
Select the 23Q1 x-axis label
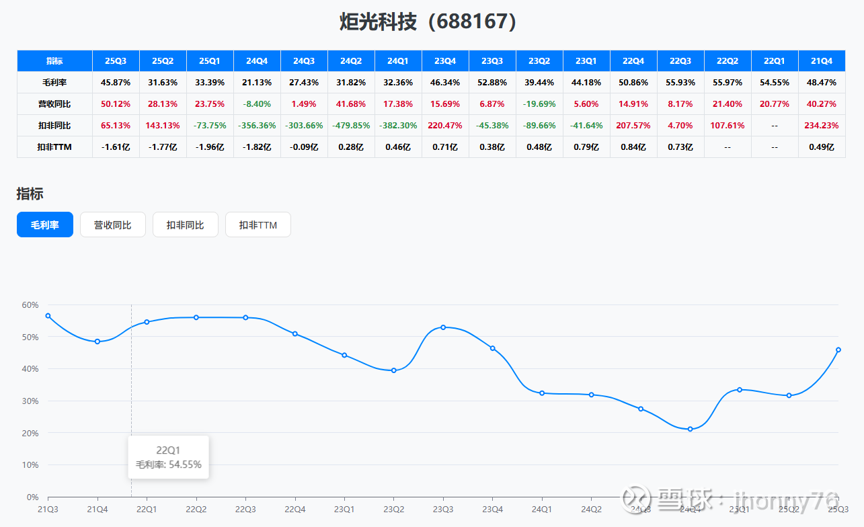tap(344, 509)
